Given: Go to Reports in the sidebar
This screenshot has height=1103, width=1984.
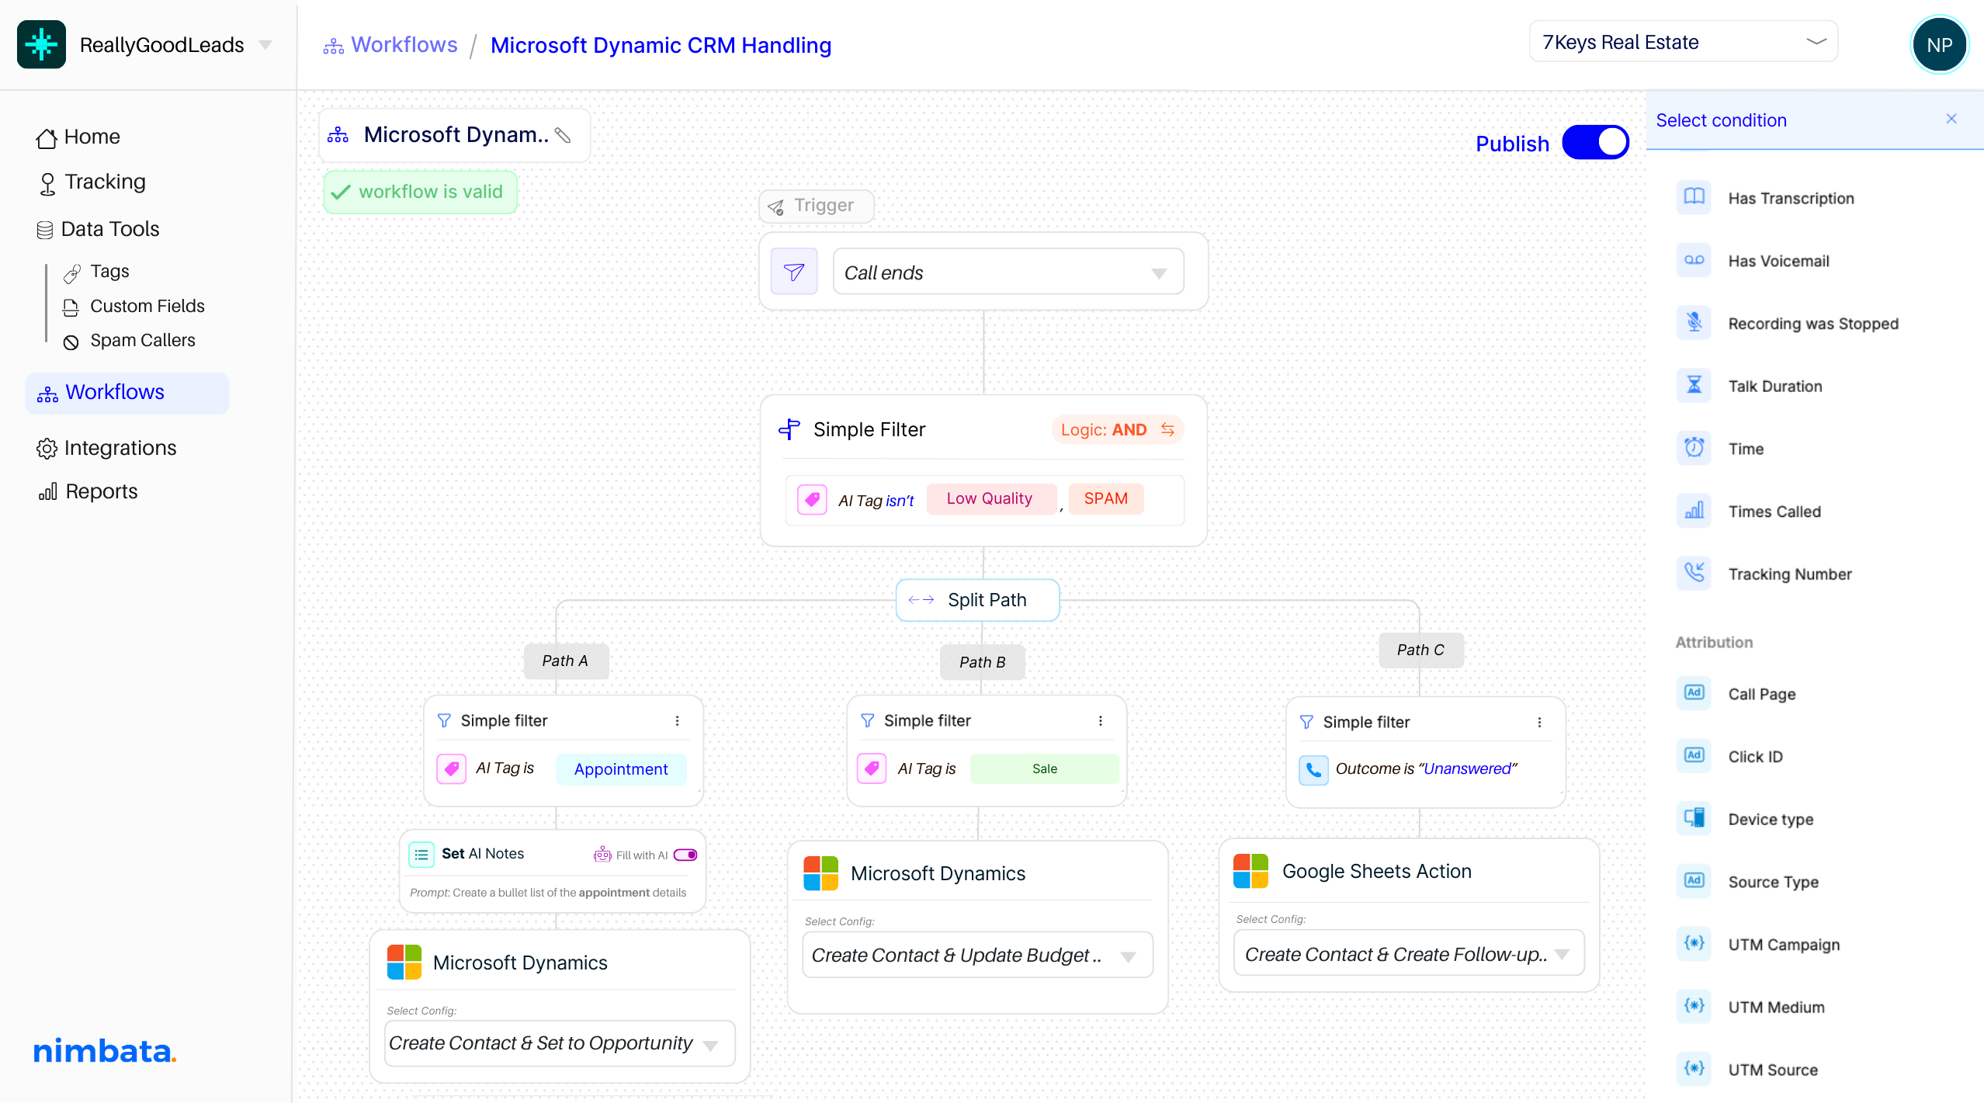Looking at the screenshot, I should click(101, 491).
